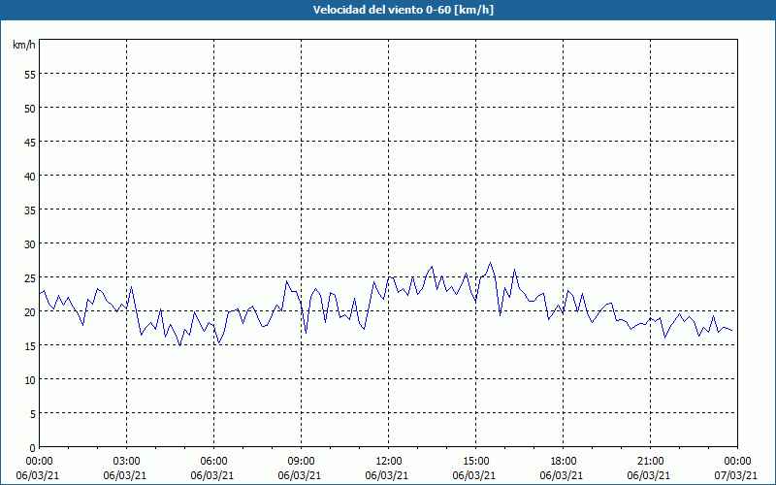Click the 'km/h' axis unit label
Screen dimensions: 776x485
point(23,45)
